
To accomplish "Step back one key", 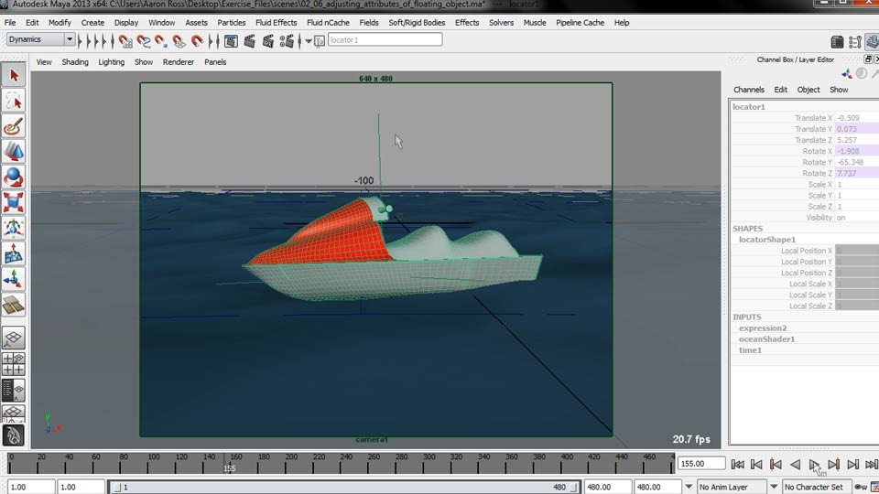I will click(x=776, y=465).
